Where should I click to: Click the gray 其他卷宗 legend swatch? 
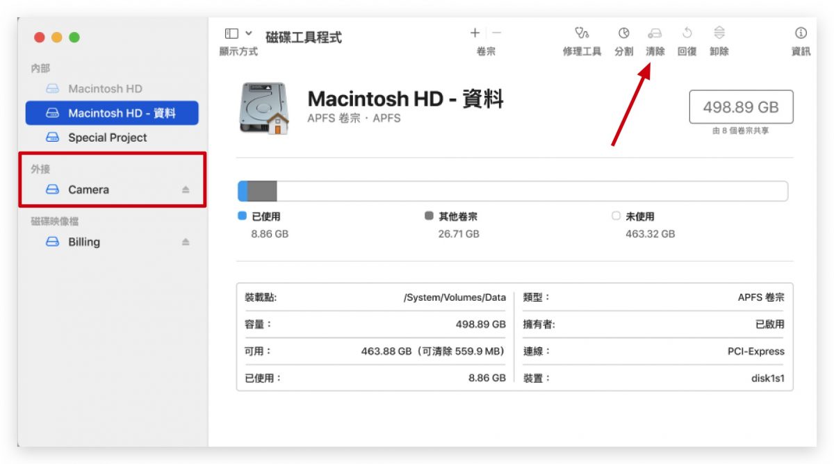coord(429,216)
